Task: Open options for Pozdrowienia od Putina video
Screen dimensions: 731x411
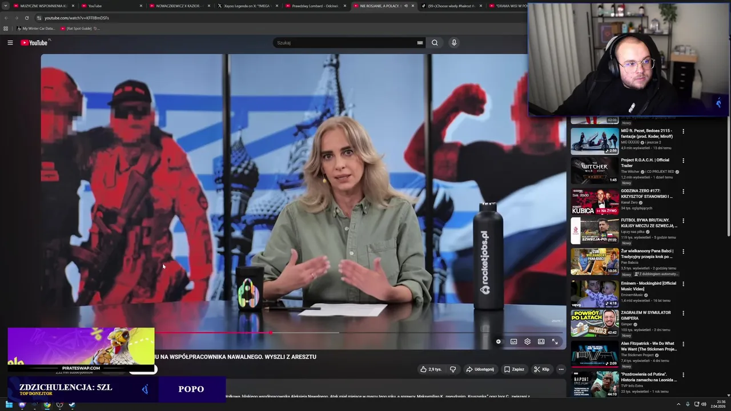Action: [x=683, y=374]
